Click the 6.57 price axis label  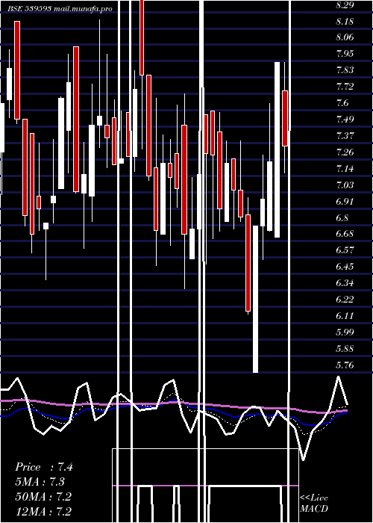[345, 250]
